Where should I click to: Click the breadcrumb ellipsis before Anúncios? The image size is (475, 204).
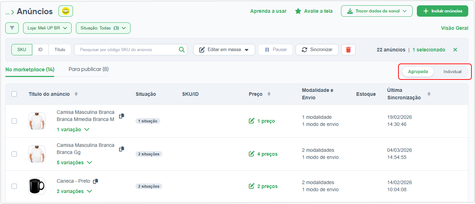coord(7,12)
